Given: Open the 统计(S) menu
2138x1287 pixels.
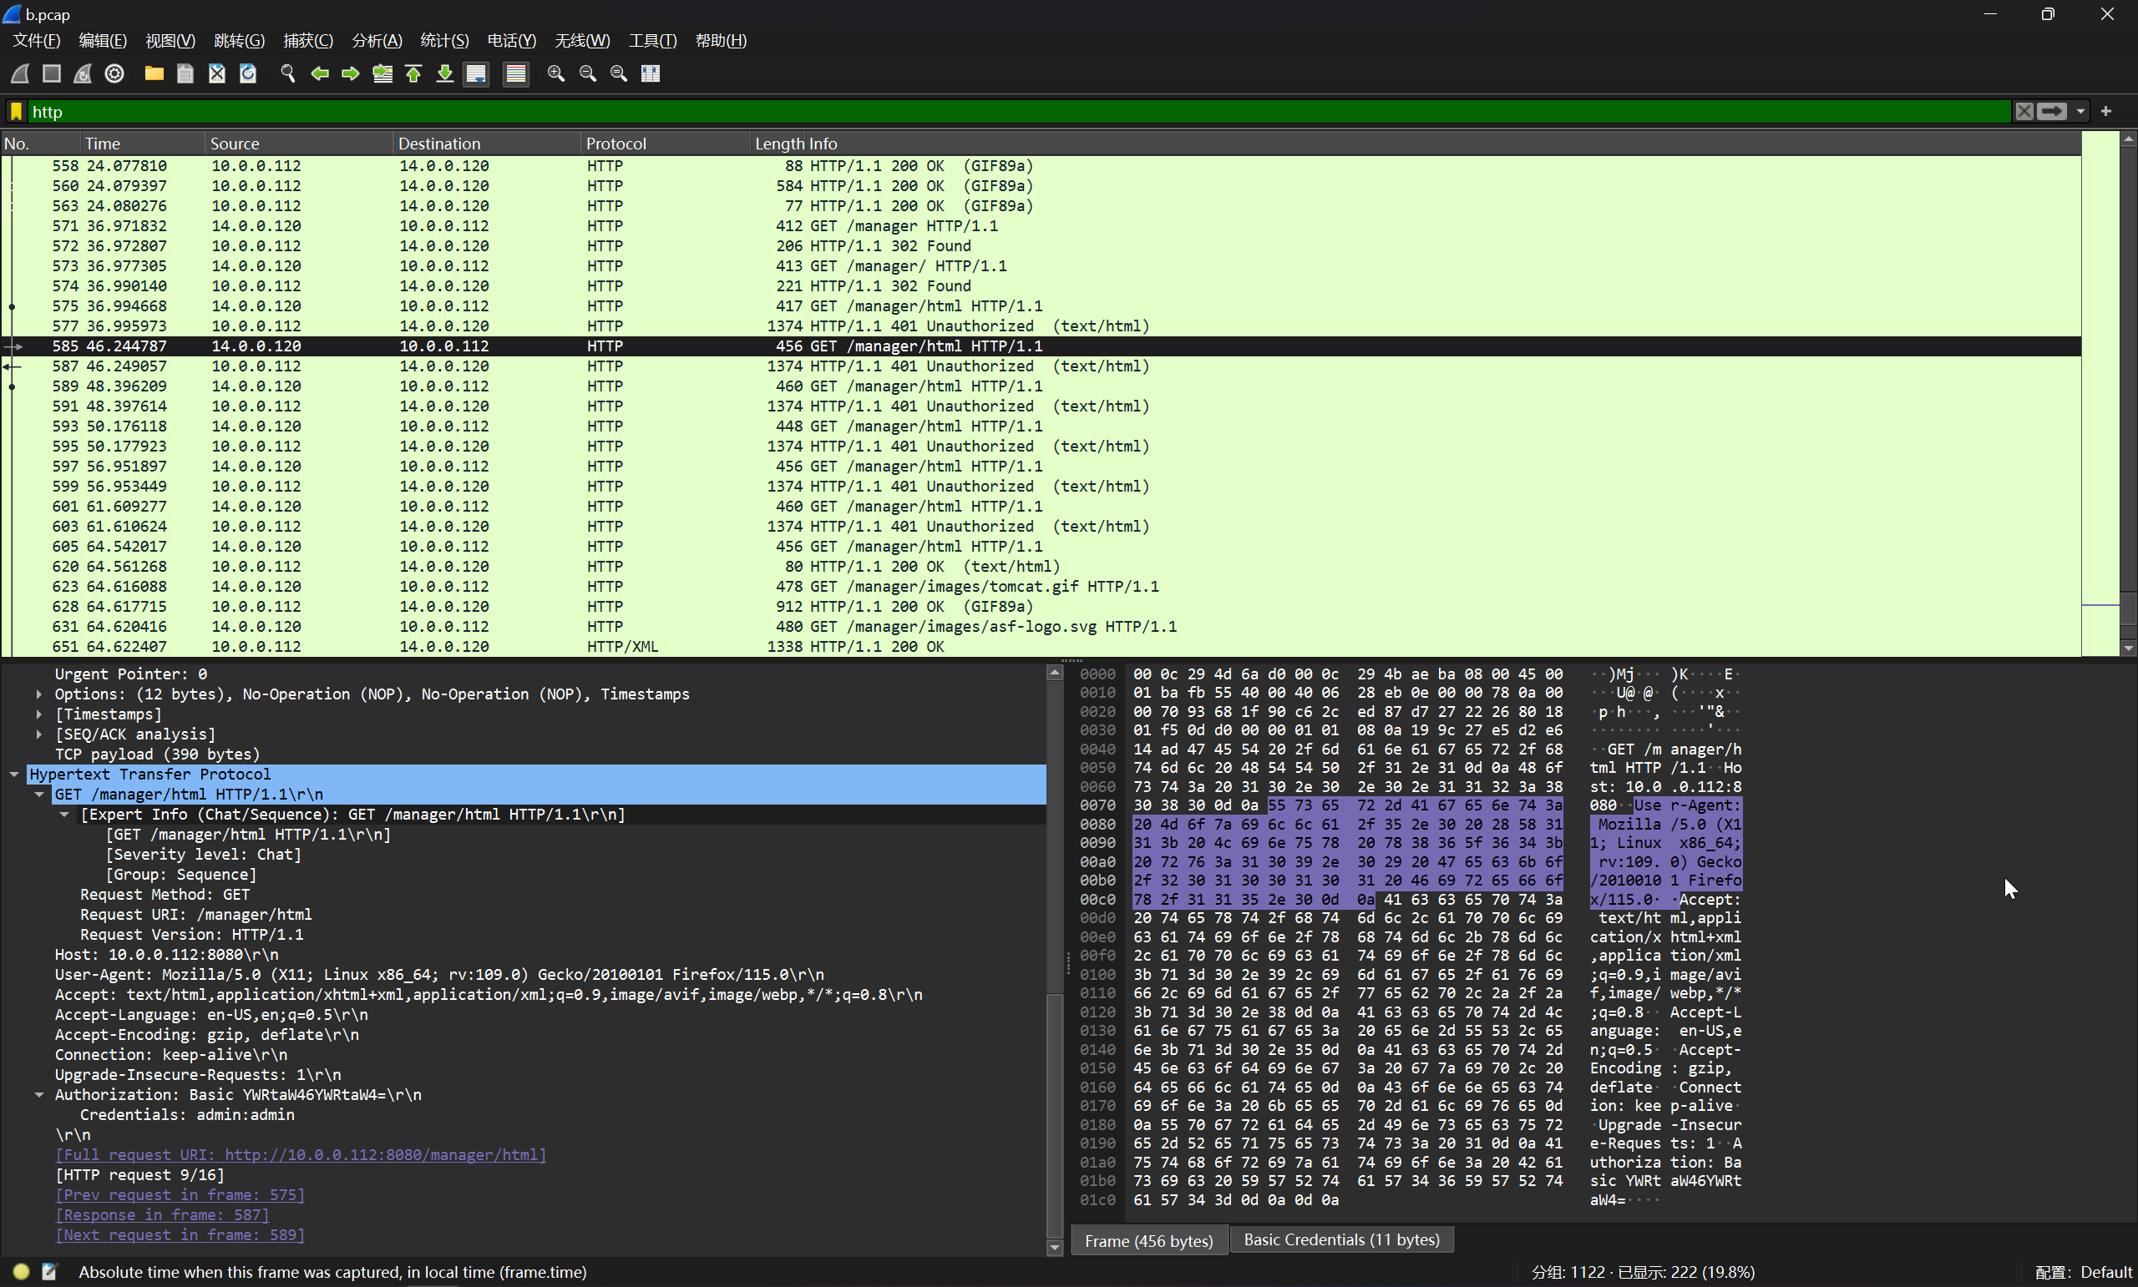Looking at the screenshot, I should coord(444,41).
